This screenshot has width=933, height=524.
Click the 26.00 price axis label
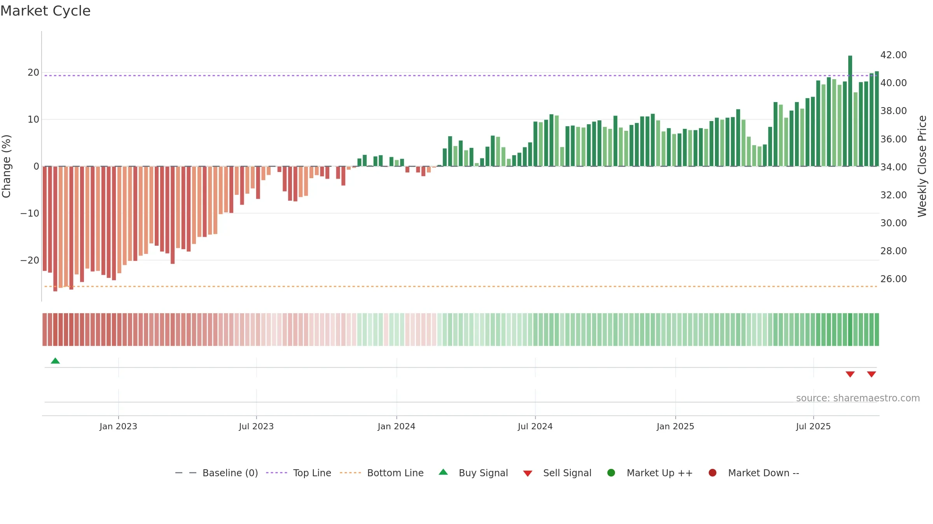click(893, 279)
